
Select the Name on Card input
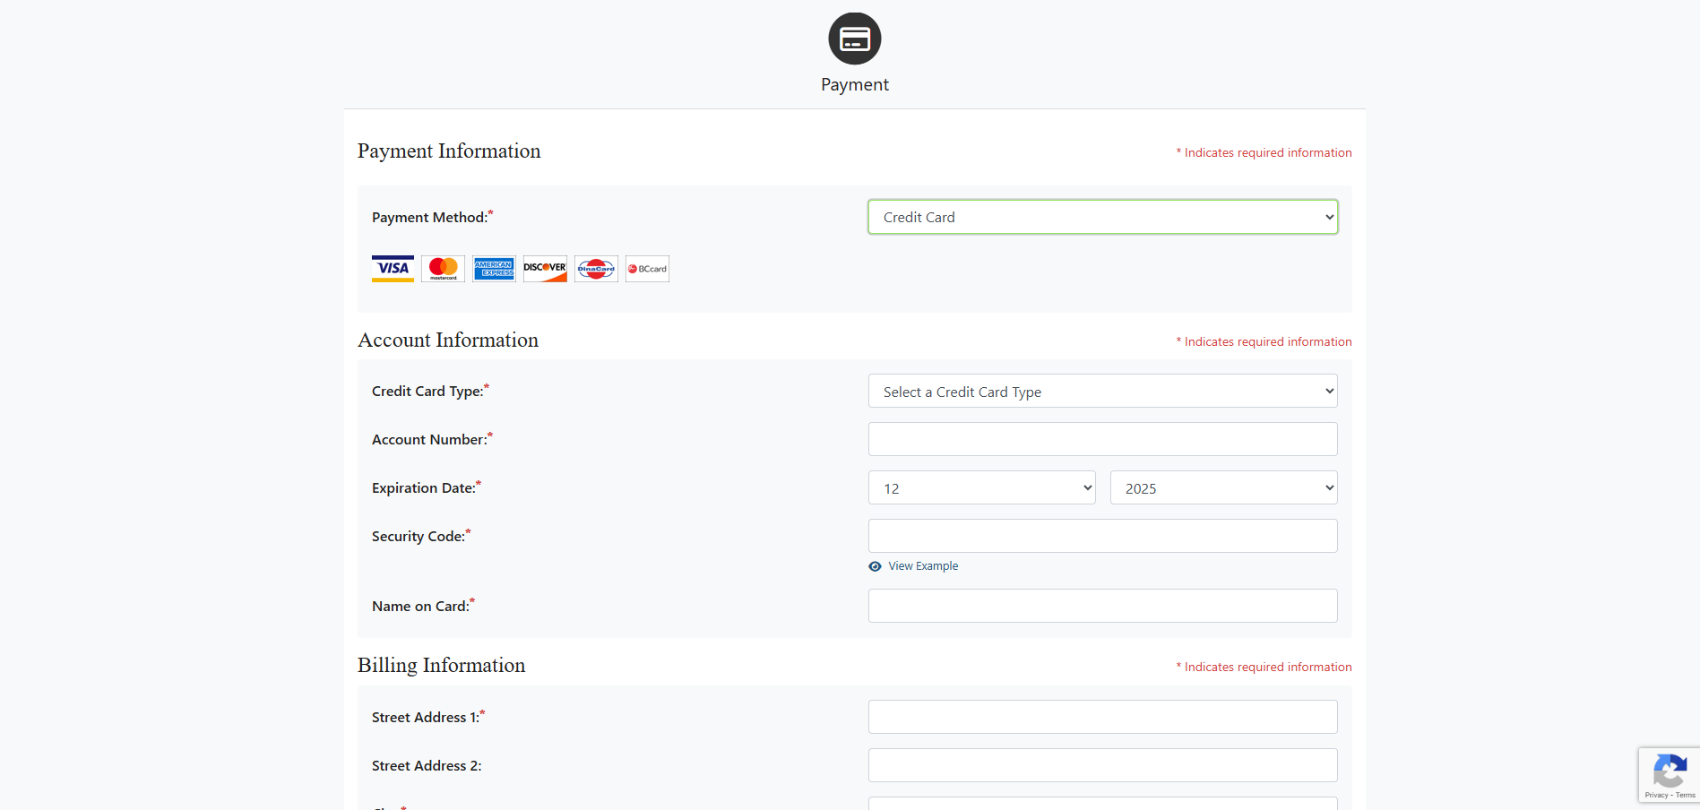point(1102,607)
